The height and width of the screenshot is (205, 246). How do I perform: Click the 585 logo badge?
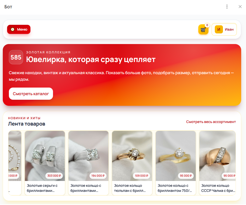[x=16, y=57]
